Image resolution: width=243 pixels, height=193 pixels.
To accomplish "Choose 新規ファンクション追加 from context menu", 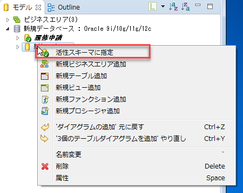I will pos(137,99).
